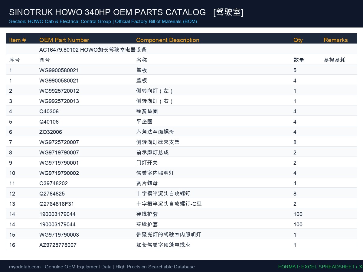
Task: Select part number "Q2764825"
Action: (52, 193)
